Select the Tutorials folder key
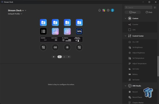 click(79, 22)
